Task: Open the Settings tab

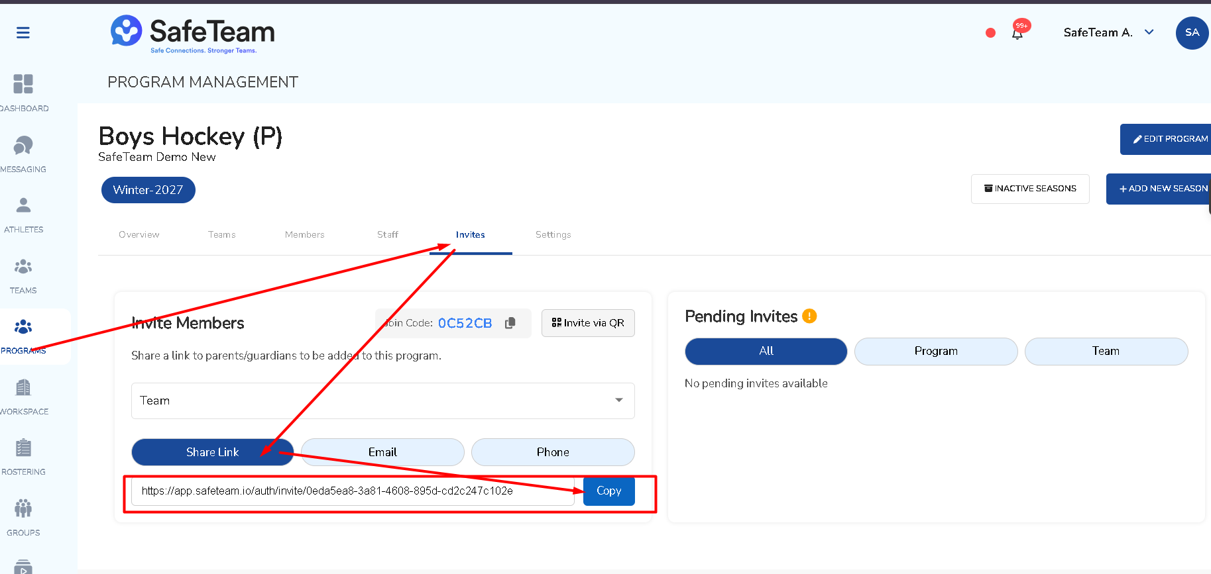Action: coord(553,235)
